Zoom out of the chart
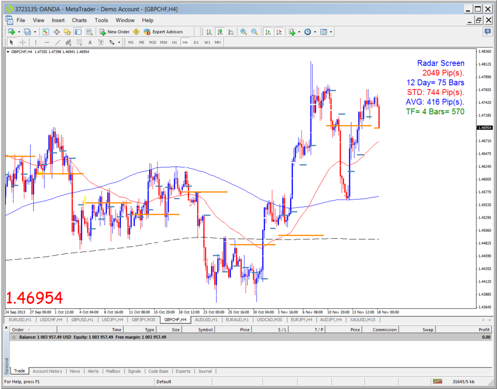 (254, 32)
